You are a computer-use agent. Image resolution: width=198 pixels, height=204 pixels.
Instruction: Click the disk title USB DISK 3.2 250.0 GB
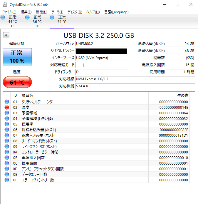99,36
